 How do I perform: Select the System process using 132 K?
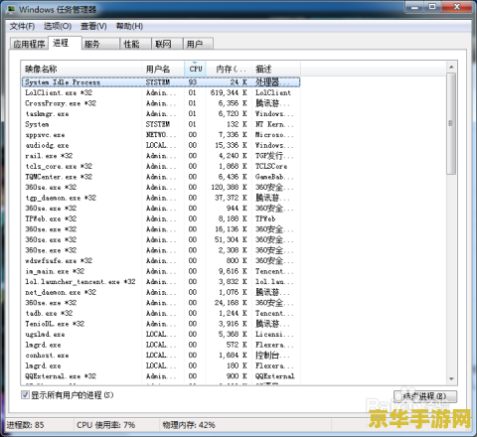(161, 124)
